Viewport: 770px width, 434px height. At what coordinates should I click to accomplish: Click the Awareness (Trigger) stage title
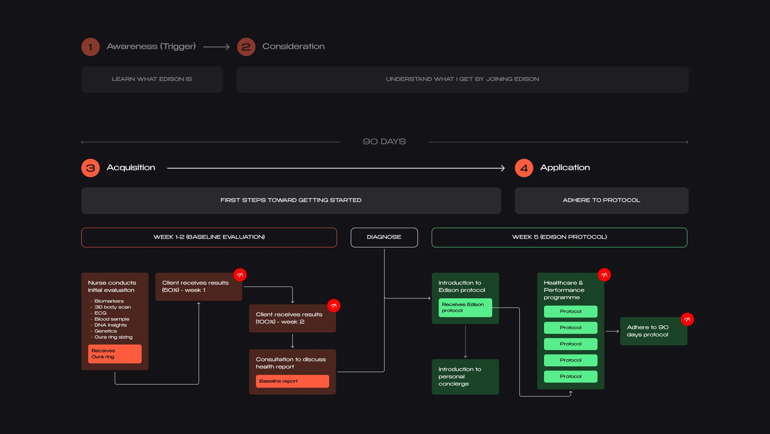pos(151,47)
